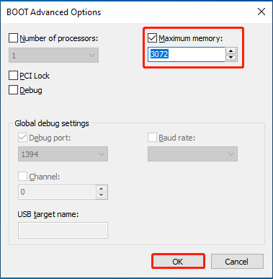Increase Maximum memory with up arrow
The width and height of the screenshot is (273, 279).
(x=231, y=51)
